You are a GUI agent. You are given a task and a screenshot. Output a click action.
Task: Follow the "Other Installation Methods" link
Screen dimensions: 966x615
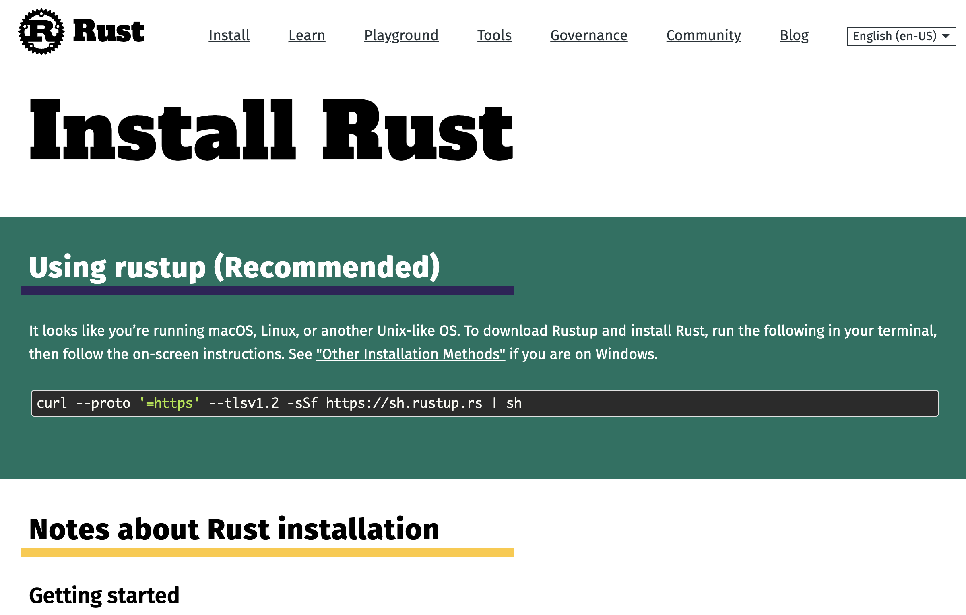click(411, 354)
